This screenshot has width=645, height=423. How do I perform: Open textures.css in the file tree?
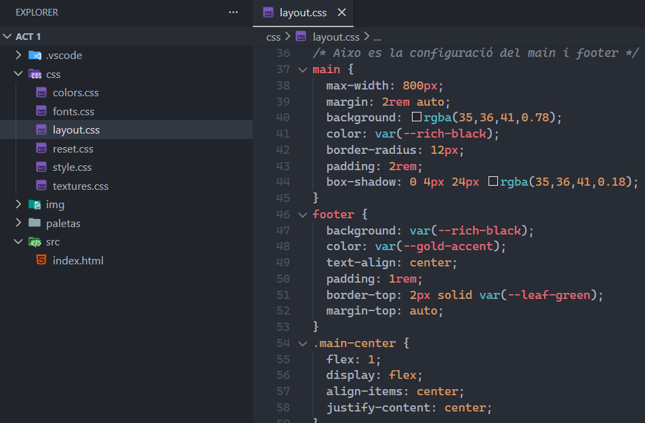click(80, 186)
